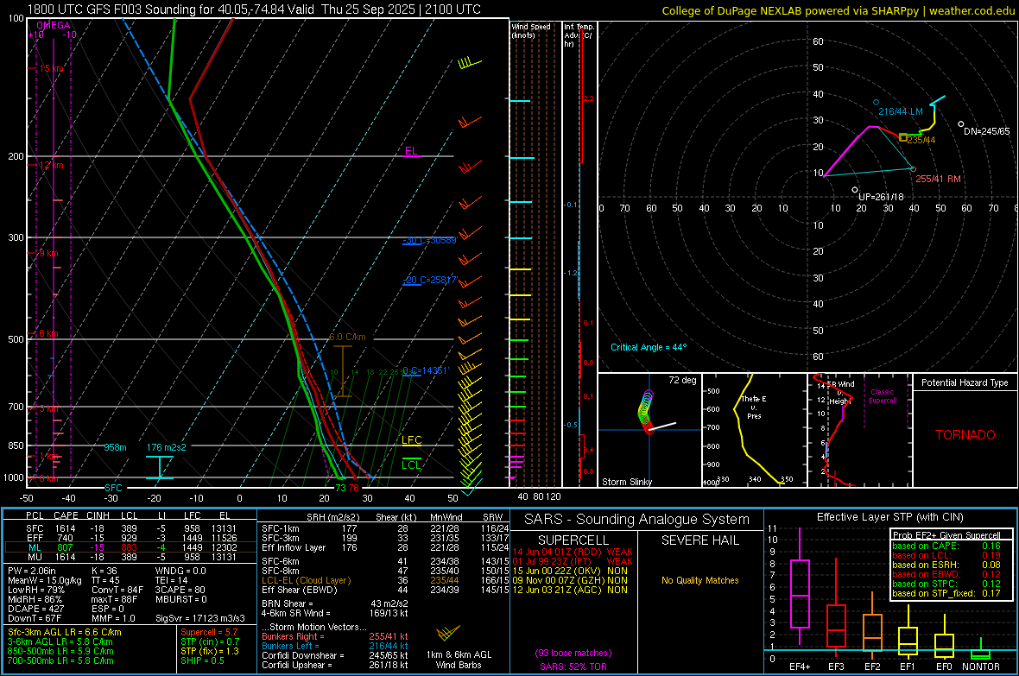Click the 'SARS: 52% TOR' summary

click(x=573, y=667)
